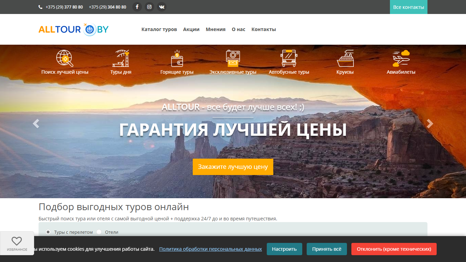This screenshot has width=466, height=262.
Task: Click the heart icon in Избранное widget
Action: 17,241
